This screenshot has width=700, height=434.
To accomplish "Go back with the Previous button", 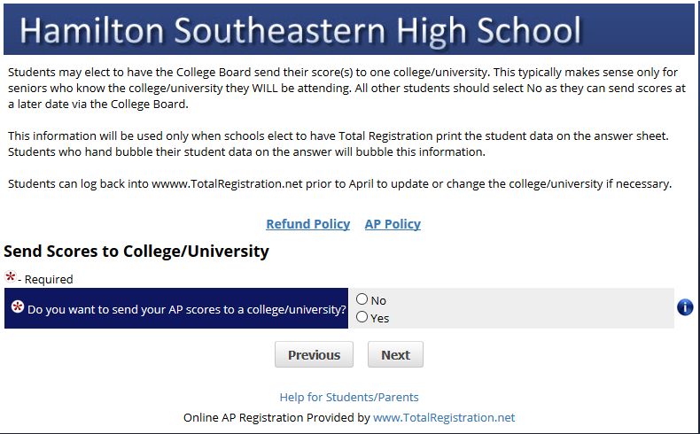I will click(314, 354).
